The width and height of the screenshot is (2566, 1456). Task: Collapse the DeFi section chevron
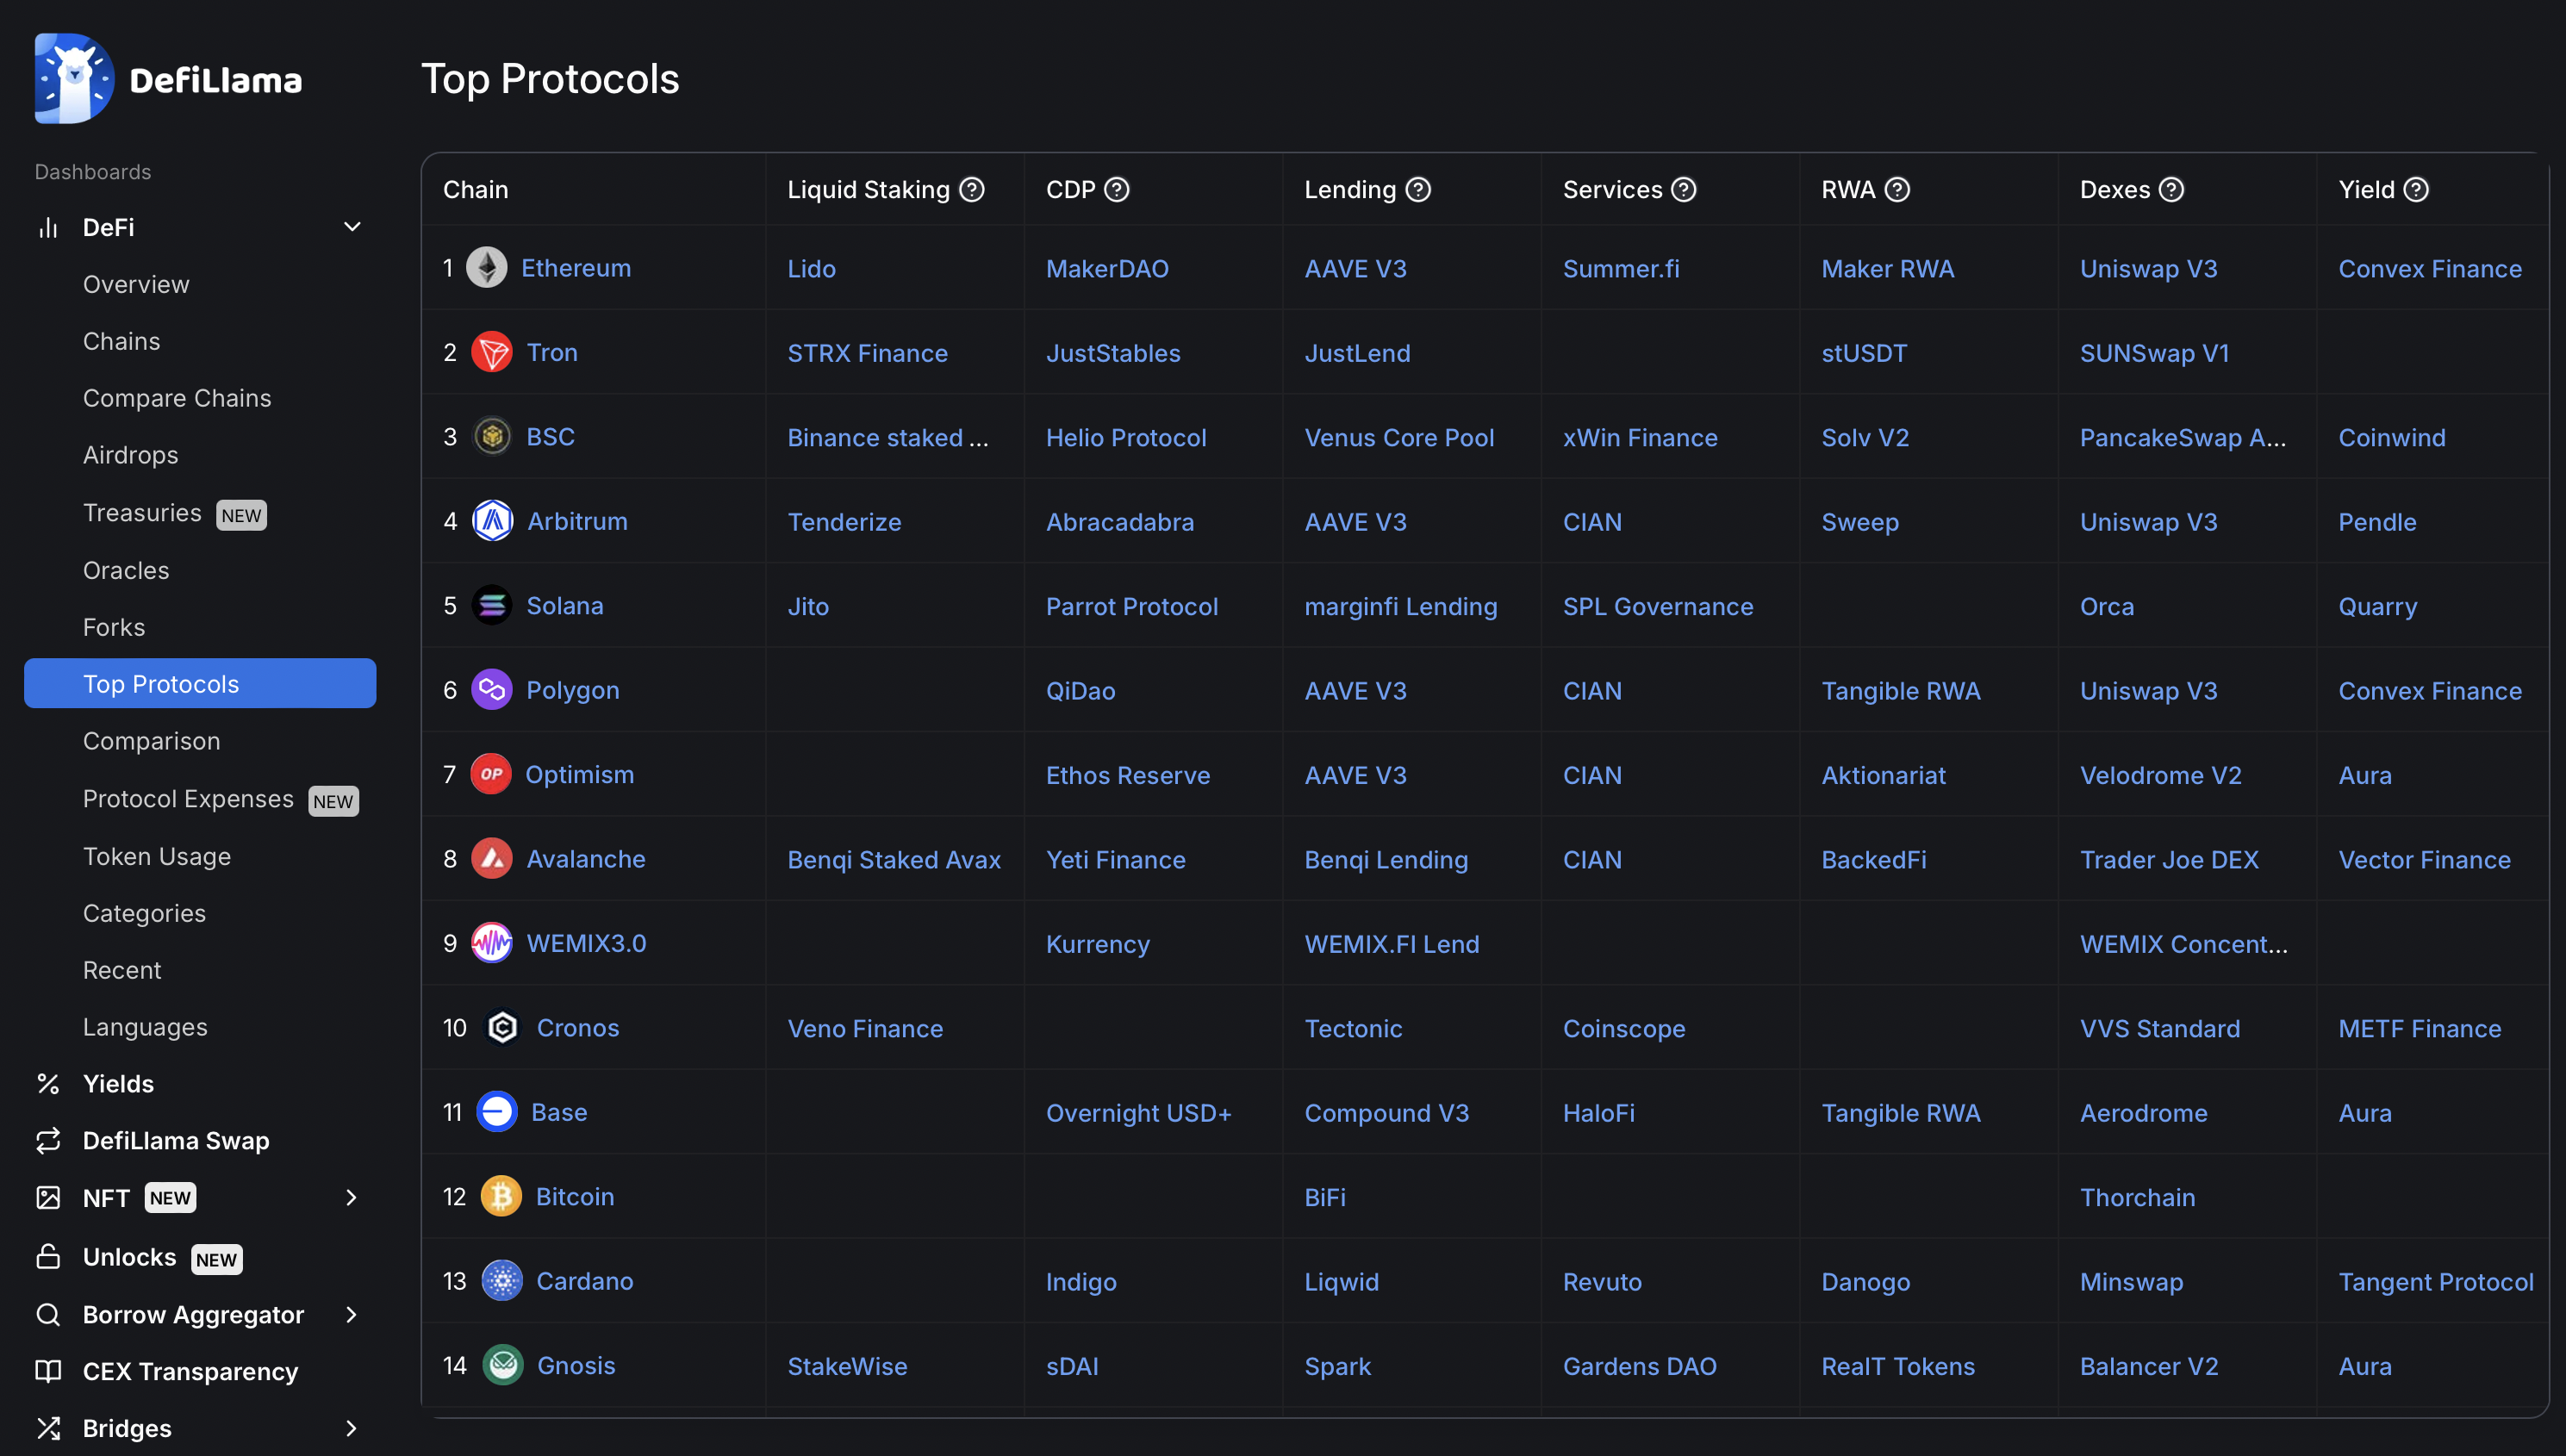coord(352,227)
